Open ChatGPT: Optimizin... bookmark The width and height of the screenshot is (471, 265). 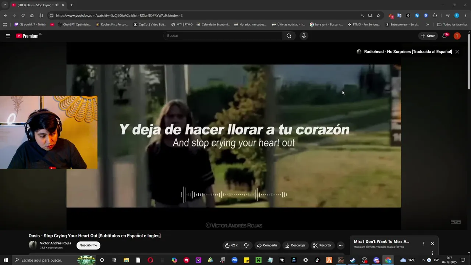pos(74,25)
